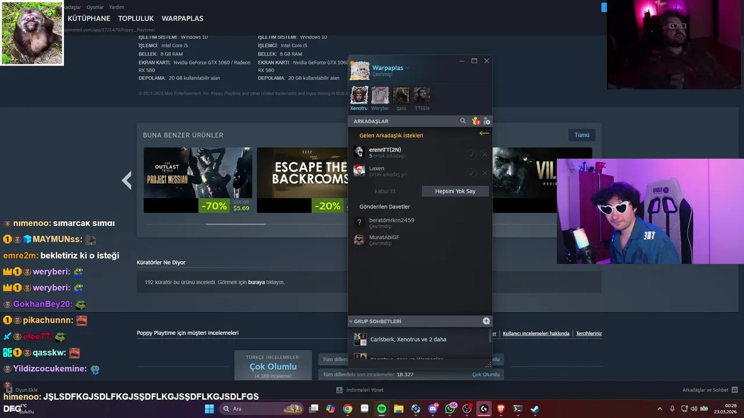Click group chats list scrollbar
The image size is (744, 418).
[491, 336]
